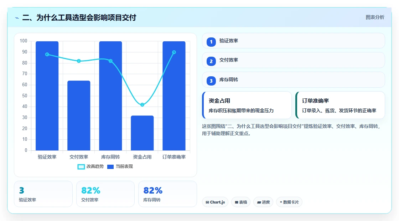The width and height of the screenshot is (399, 221).
Task: Click the x-axis label 库存周转
Action: coord(110,157)
